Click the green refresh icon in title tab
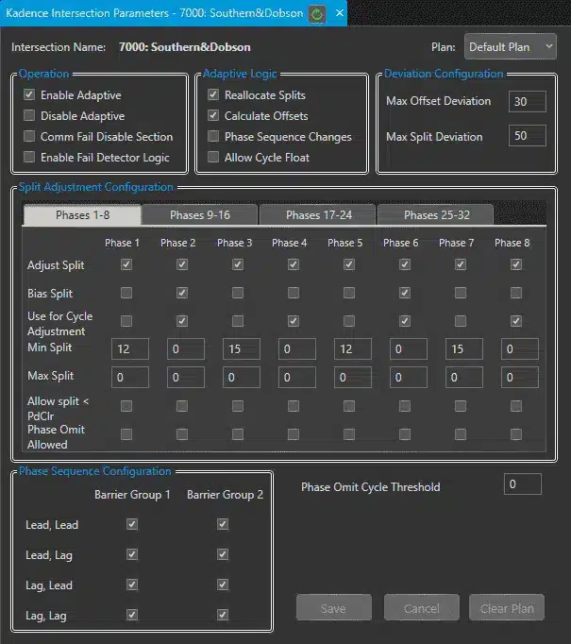The width and height of the screenshot is (571, 644). pos(315,14)
